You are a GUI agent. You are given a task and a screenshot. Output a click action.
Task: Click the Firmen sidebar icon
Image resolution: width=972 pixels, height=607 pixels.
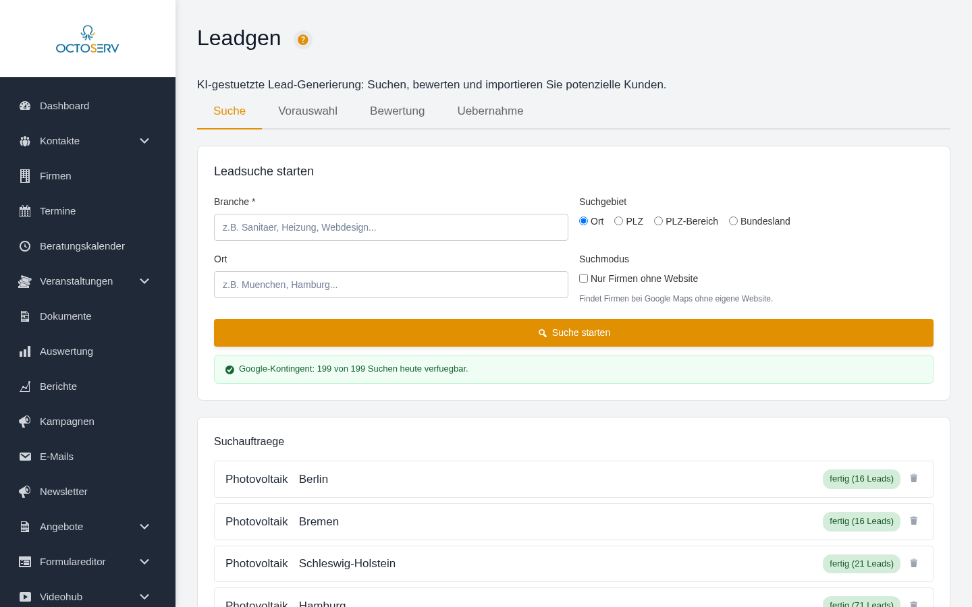tap(25, 176)
